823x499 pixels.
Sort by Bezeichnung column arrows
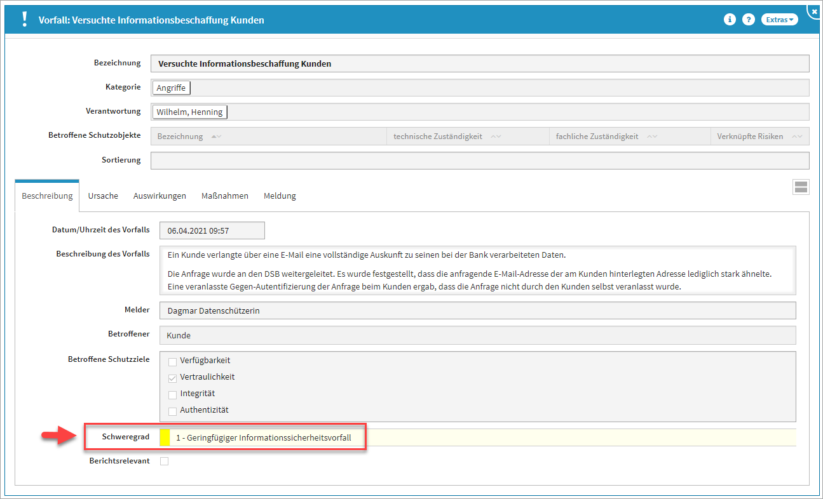coord(216,136)
